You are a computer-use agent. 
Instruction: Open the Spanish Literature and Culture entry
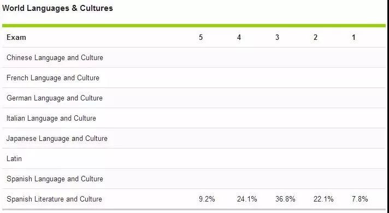click(x=194, y=199)
